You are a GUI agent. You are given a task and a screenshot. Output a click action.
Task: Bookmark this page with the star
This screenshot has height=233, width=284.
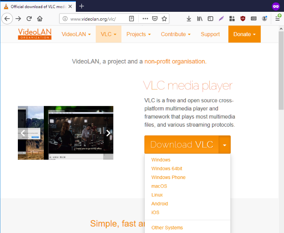(164, 19)
